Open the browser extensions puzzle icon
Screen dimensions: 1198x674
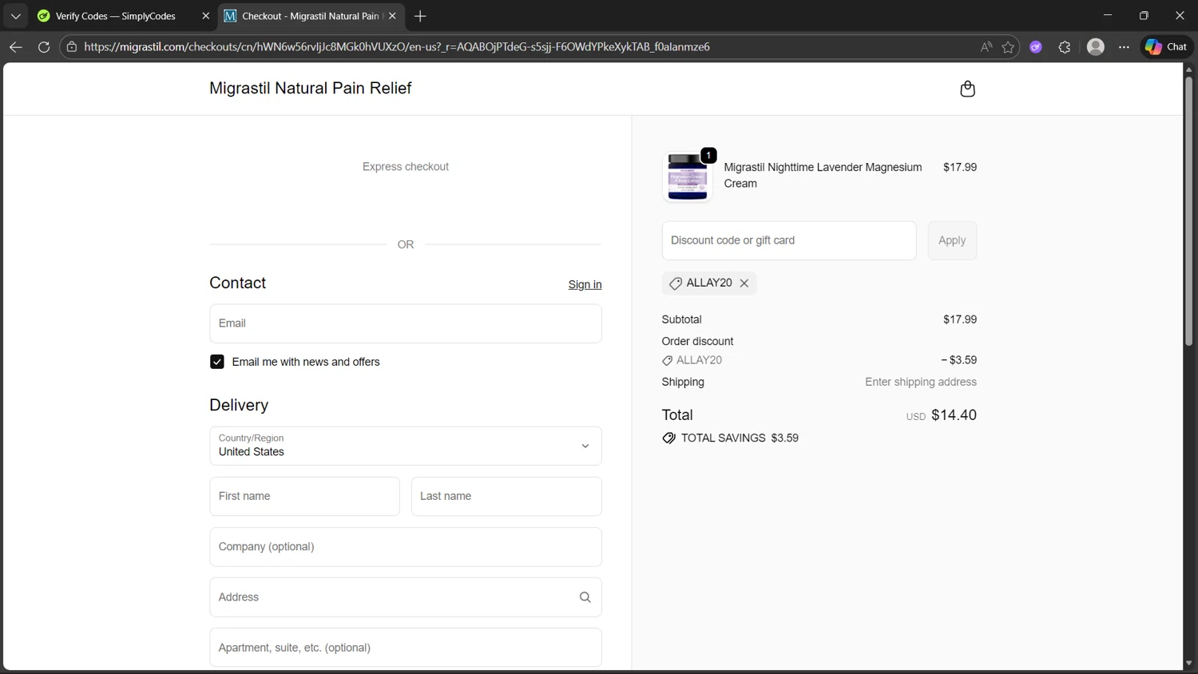[1065, 47]
